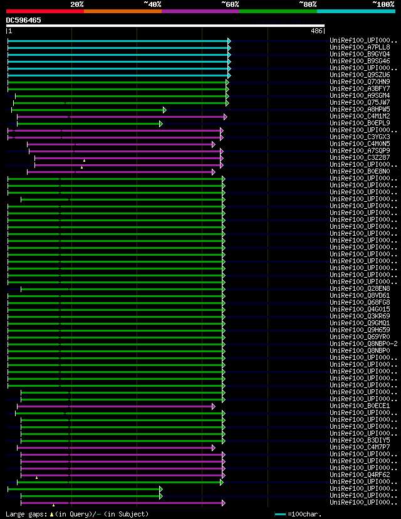Select the UniRef100_B0E8N0 label
Screen dimensions: 401x519
360,172
